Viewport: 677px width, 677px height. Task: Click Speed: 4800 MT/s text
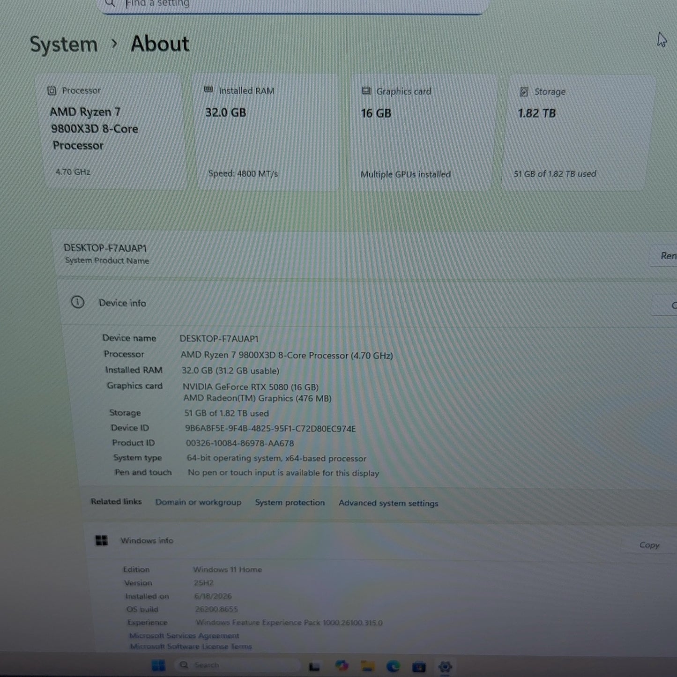pyautogui.click(x=243, y=173)
